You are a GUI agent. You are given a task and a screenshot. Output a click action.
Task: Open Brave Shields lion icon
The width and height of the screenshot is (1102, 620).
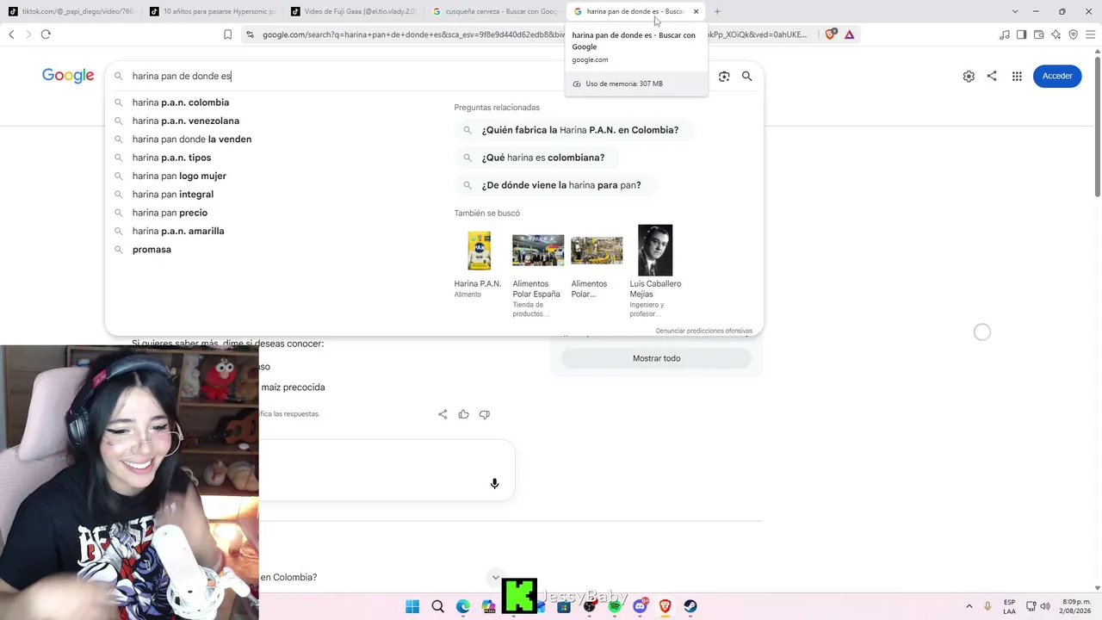tap(831, 34)
